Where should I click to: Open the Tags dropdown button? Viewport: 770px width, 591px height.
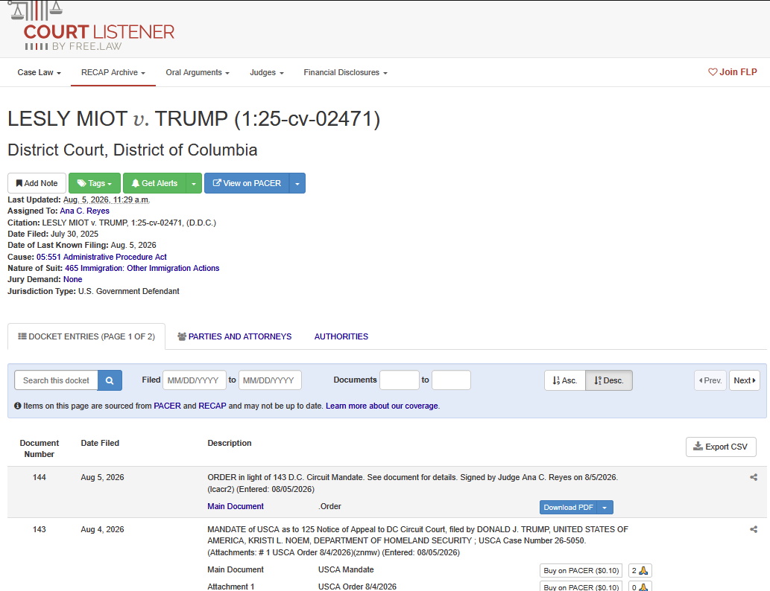[x=94, y=183]
